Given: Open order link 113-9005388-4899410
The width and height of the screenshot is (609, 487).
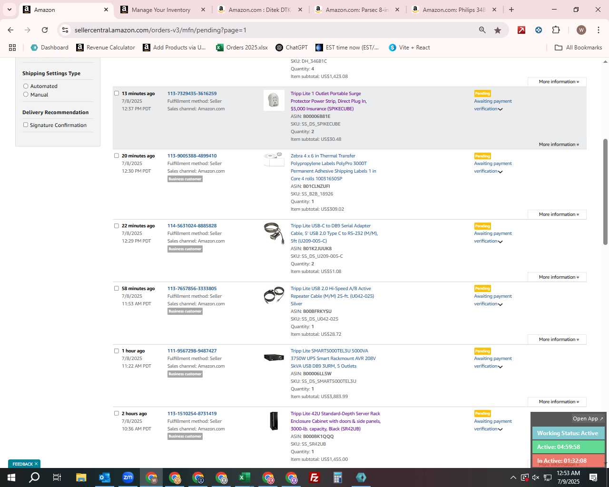Looking at the screenshot, I should point(192,156).
